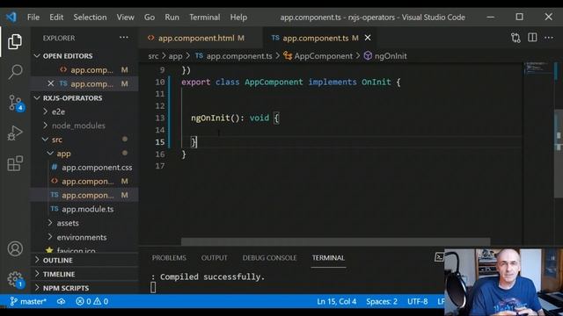Place cursor in the terminal prompt

click(153, 287)
